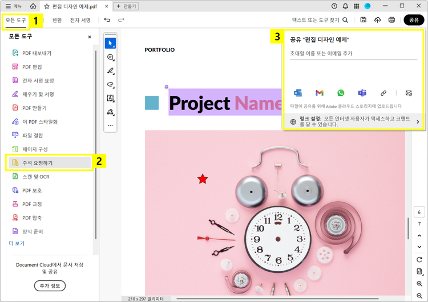Open PDF 교정 tool
Screen dimensions: 428x302
[x=50, y=204]
